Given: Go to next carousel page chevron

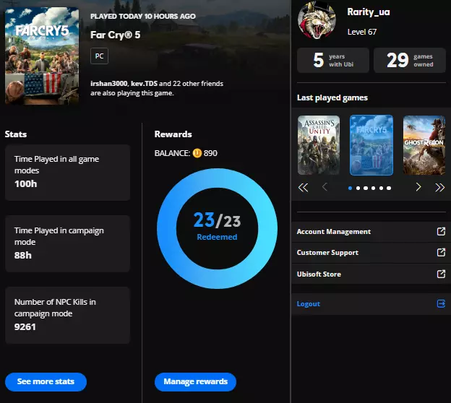Looking at the screenshot, I should [418, 187].
